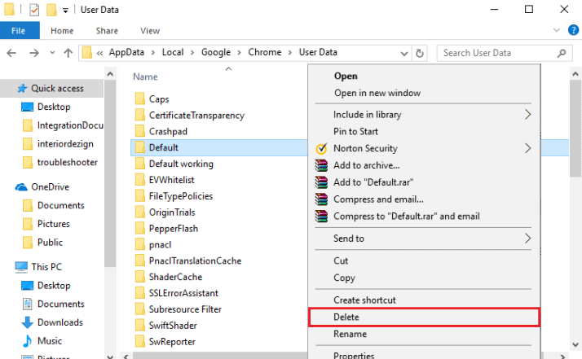Image resolution: width=582 pixels, height=359 pixels.
Task: Switch to the Share ribbon tab
Action: pyautogui.click(x=107, y=31)
